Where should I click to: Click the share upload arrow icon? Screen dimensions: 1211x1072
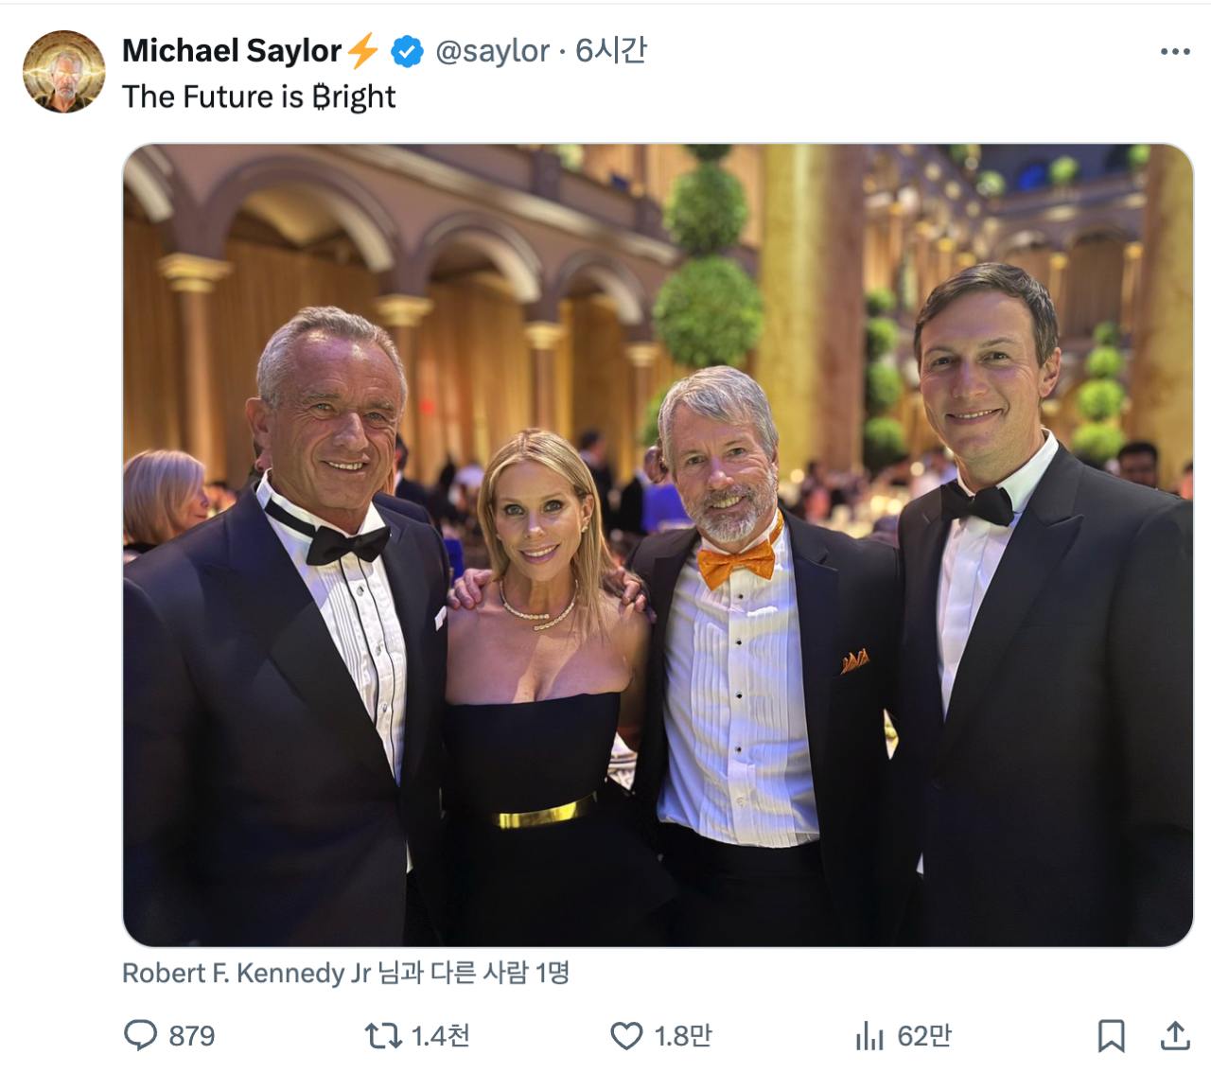pyautogui.click(x=1174, y=1036)
